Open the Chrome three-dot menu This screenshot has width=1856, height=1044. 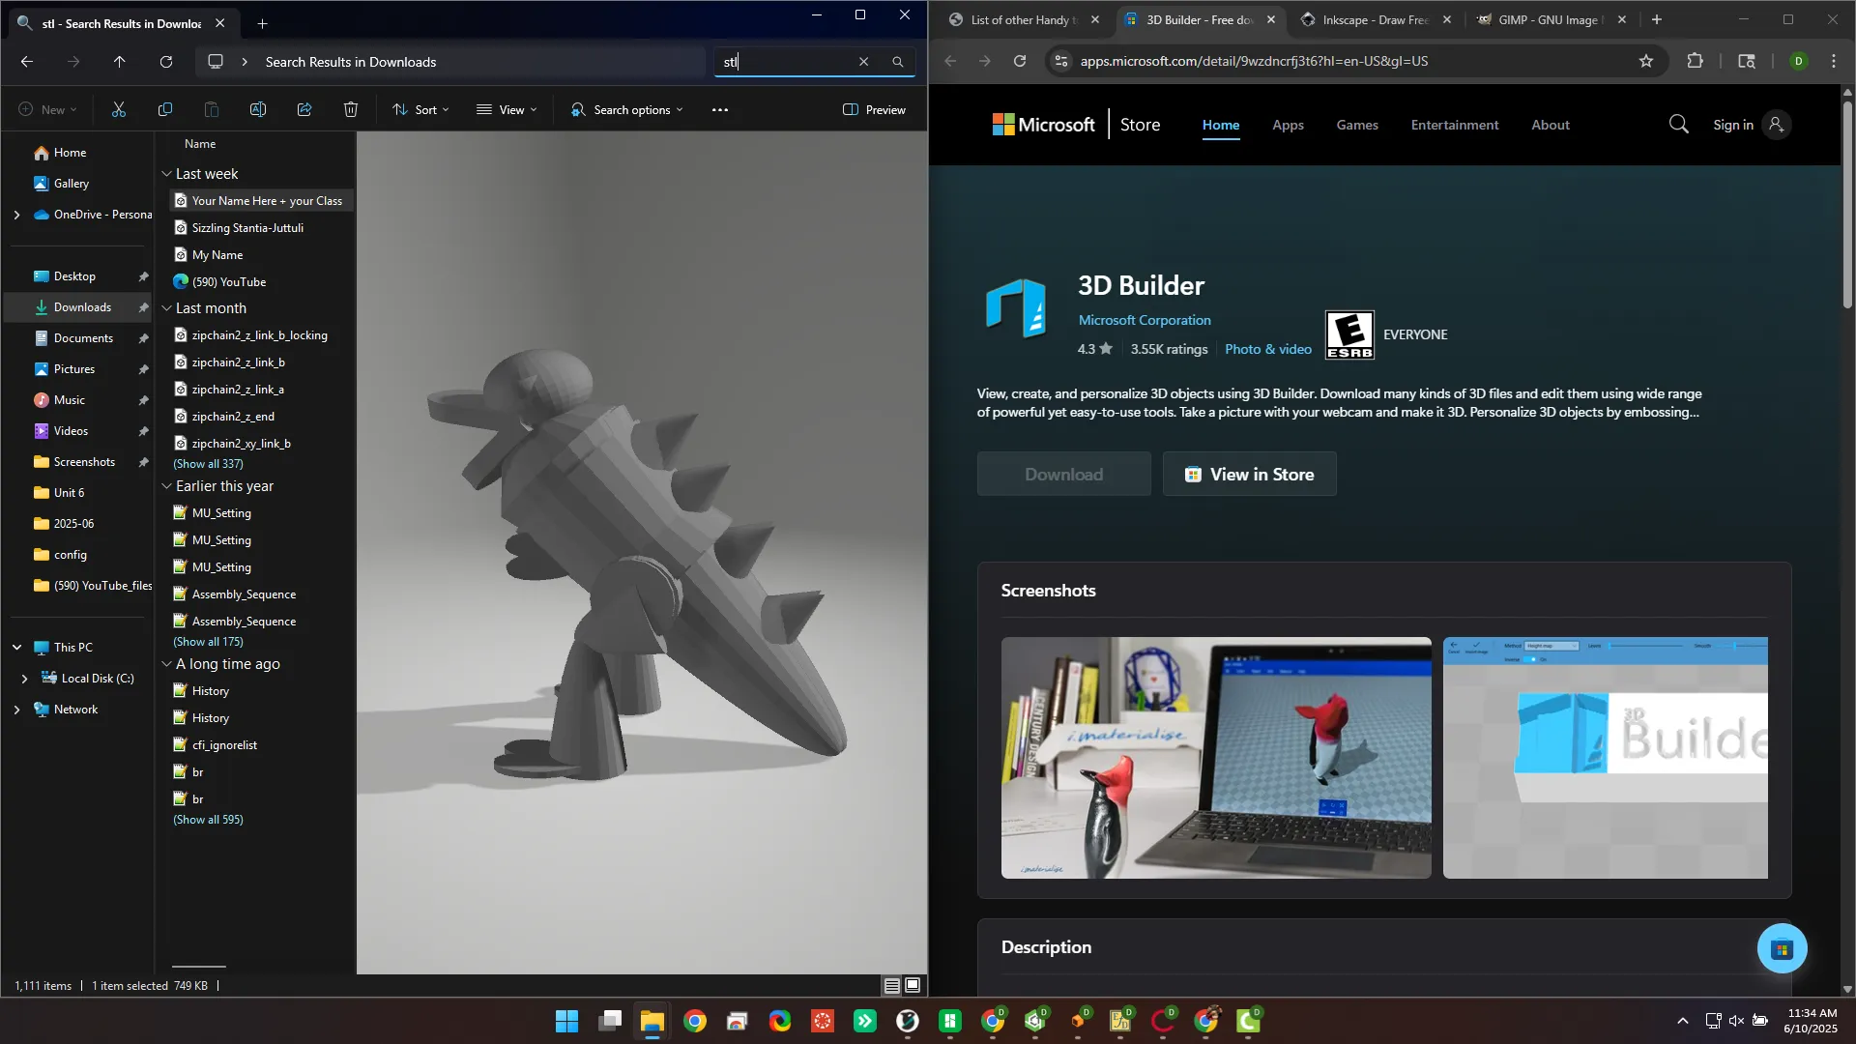click(x=1834, y=61)
